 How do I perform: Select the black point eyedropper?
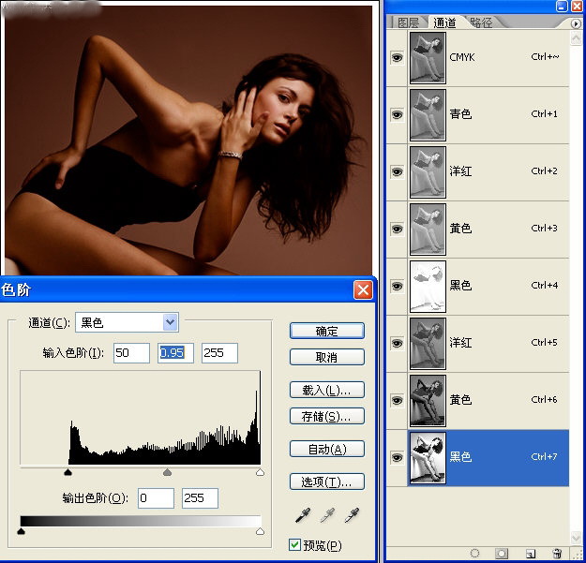(303, 514)
